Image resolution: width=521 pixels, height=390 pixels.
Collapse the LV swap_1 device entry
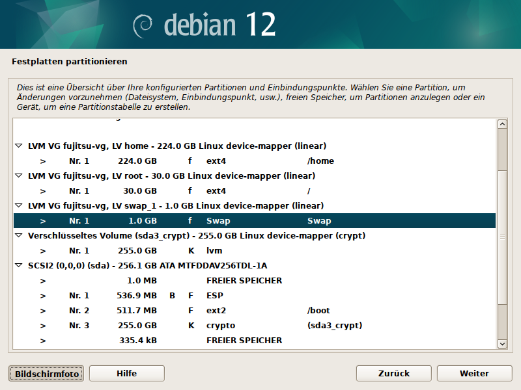click(18, 206)
